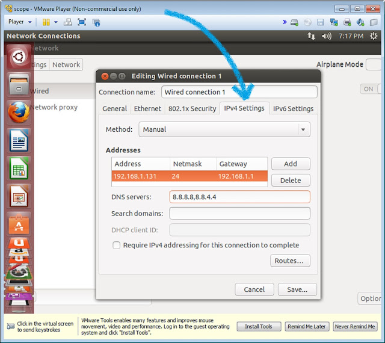Select Wired in Network window list
Viewport: 385px width, 343px height.
coord(64,91)
